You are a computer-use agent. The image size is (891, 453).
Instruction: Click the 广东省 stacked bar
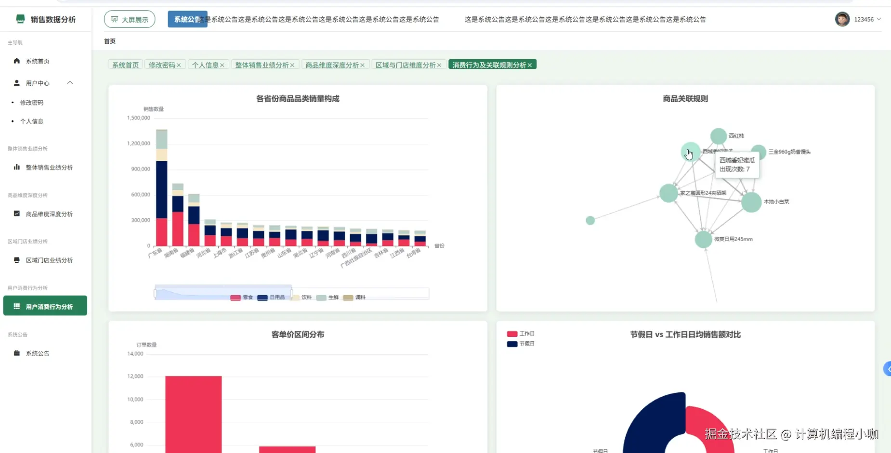162,188
